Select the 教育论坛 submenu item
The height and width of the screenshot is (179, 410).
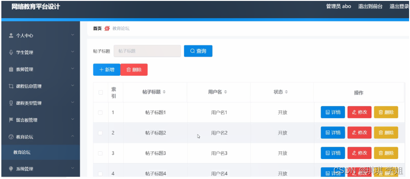[x=40, y=152]
